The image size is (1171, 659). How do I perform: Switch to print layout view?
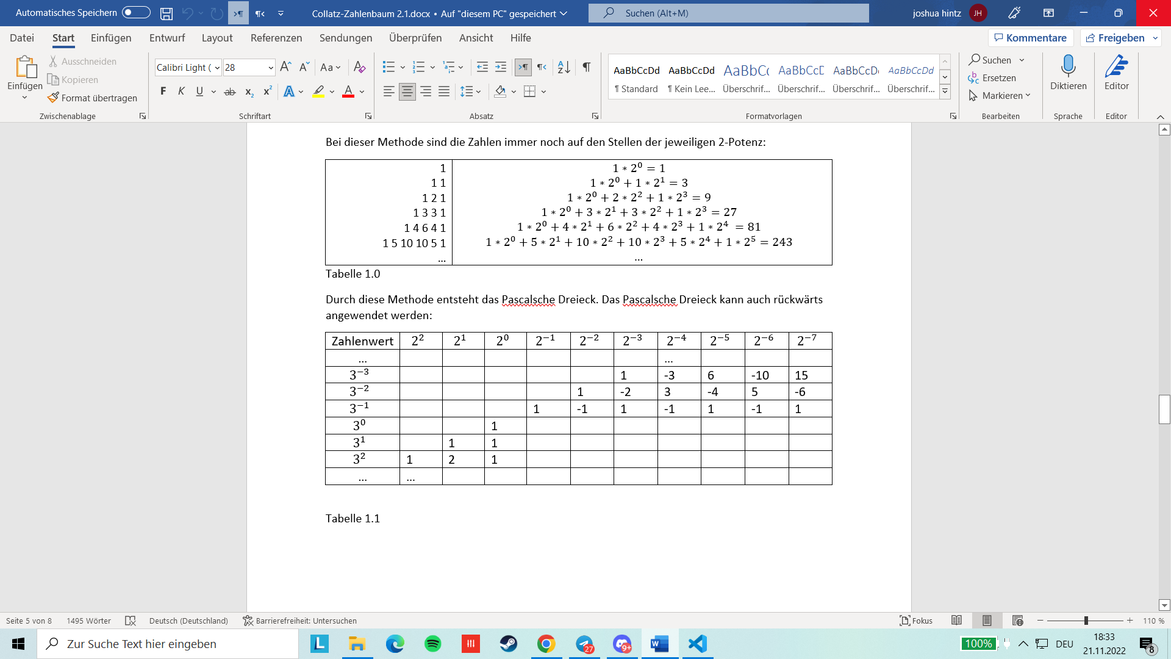(x=987, y=621)
